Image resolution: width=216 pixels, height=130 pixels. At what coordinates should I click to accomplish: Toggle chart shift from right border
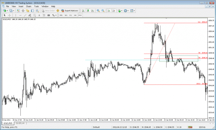pyautogui.click(x=114, y=11)
